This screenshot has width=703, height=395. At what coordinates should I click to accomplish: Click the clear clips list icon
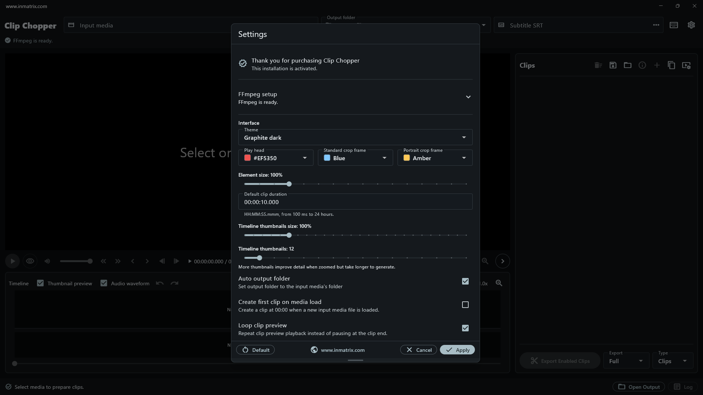point(598,65)
